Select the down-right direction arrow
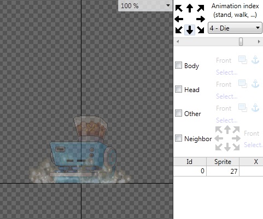The width and height of the screenshot is (263, 219). pyautogui.click(x=201, y=29)
